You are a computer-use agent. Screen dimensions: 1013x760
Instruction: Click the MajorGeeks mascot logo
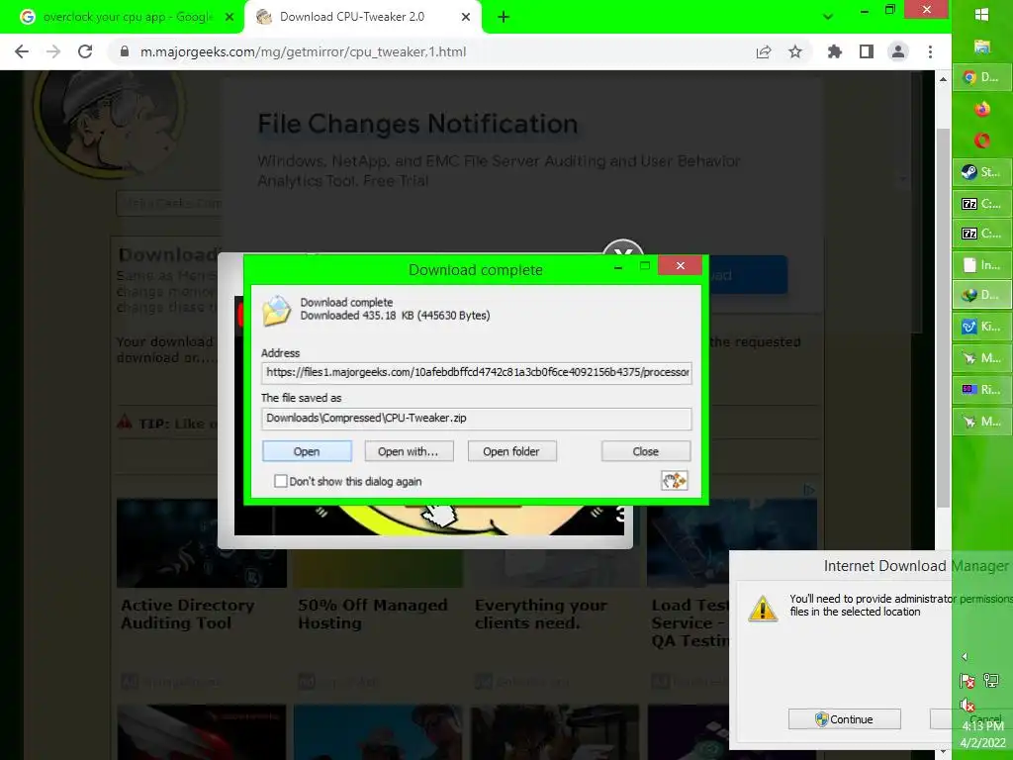click(x=109, y=123)
